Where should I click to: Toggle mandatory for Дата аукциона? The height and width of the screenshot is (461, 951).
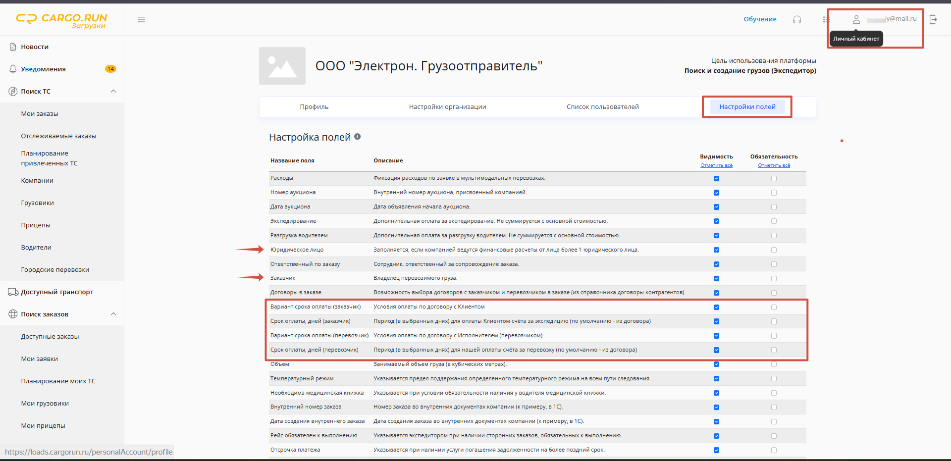pyautogui.click(x=774, y=207)
